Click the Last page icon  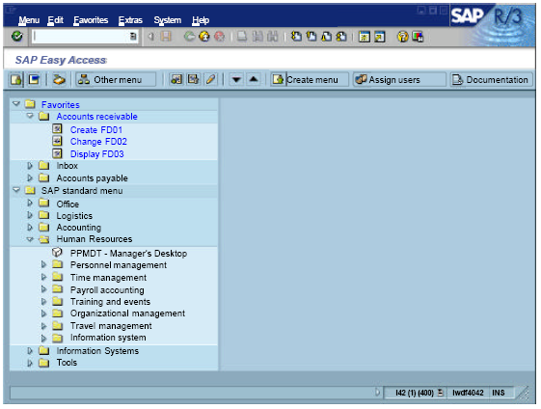pyautogui.click(x=341, y=37)
